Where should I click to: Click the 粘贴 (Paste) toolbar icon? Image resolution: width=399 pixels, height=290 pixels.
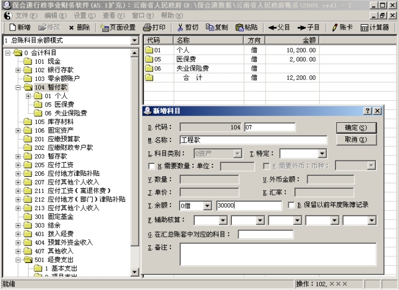click(x=247, y=27)
